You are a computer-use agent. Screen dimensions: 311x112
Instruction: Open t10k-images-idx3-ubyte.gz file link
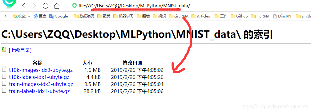[41, 70]
